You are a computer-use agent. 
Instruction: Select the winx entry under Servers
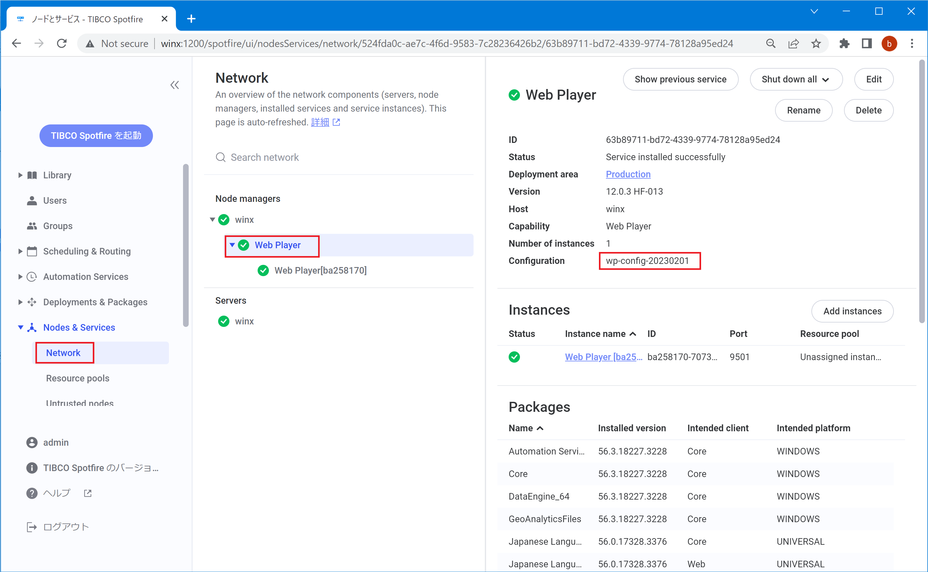(x=244, y=321)
